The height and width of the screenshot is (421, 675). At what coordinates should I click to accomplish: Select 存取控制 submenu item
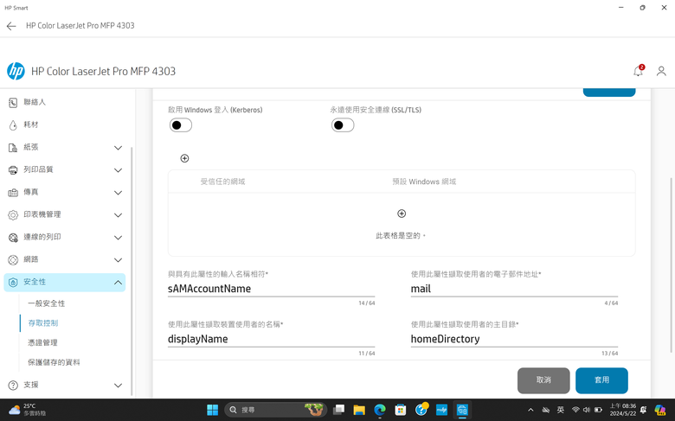[x=43, y=323]
